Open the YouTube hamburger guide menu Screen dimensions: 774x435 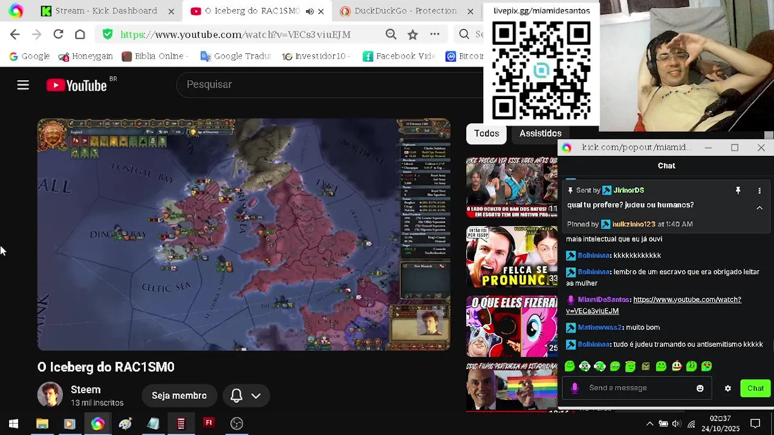[23, 85]
